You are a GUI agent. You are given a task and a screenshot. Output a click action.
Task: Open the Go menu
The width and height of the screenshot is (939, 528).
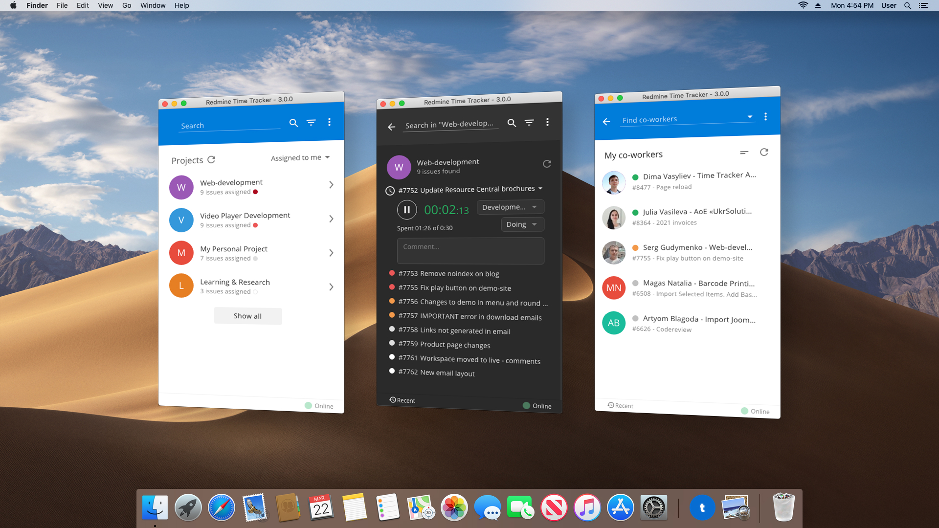[x=127, y=5]
